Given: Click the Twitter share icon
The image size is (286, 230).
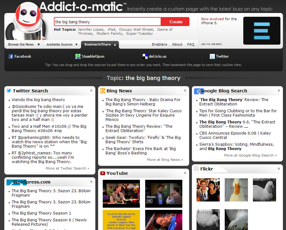Looking at the screenshot, I should click(x=212, y=56).
